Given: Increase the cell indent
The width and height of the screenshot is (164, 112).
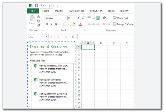Looking at the screenshot, I should click(109, 24).
